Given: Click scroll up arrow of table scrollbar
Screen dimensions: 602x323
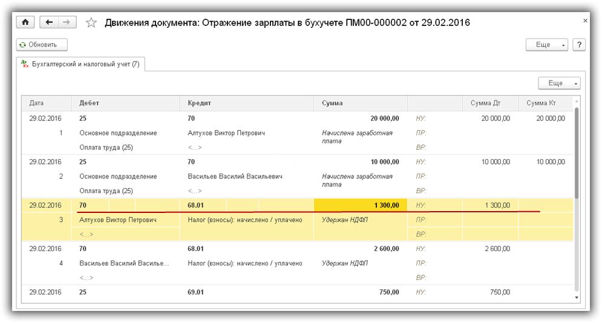Looking at the screenshot, I should tap(576, 101).
